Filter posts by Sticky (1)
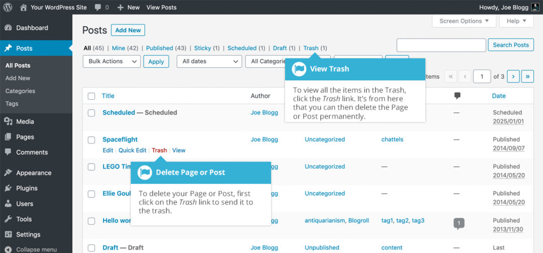 tap(207, 48)
